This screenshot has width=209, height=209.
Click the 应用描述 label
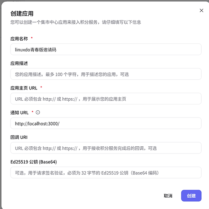coord(19,64)
